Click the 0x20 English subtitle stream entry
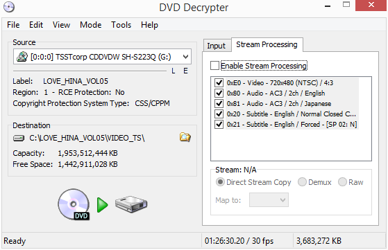The height and width of the screenshot is (250, 388). click(x=292, y=114)
